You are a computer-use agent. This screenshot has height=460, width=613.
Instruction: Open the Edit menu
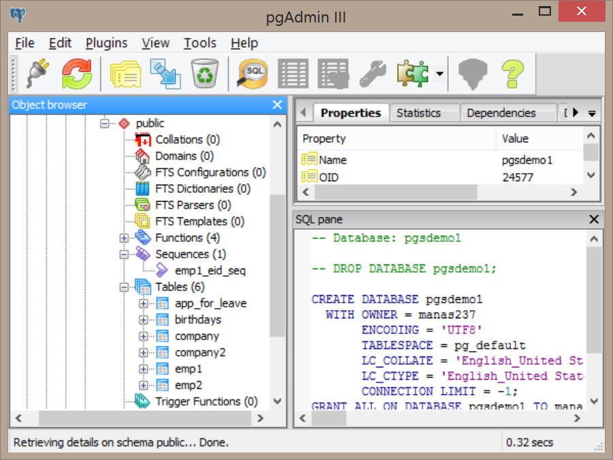(x=60, y=43)
